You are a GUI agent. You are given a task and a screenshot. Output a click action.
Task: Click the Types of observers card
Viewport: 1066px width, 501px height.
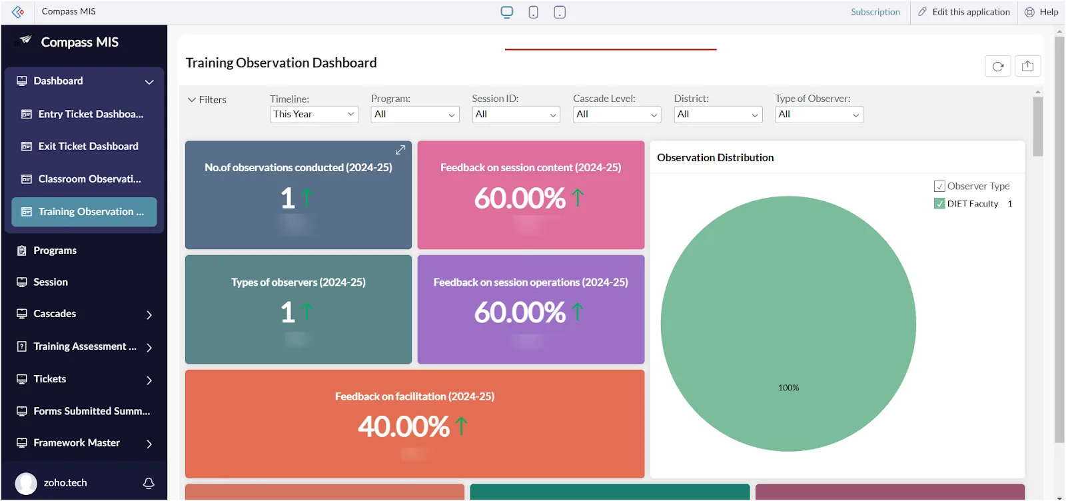pyautogui.click(x=298, y=310)
